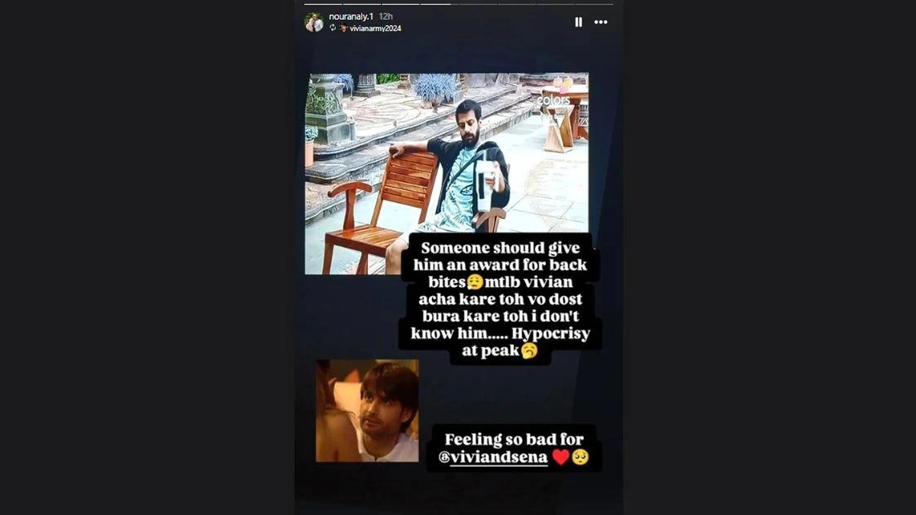The image size is (916, 515).
Task: Jump to the first story progress segment
Action: tap(323, 4)
